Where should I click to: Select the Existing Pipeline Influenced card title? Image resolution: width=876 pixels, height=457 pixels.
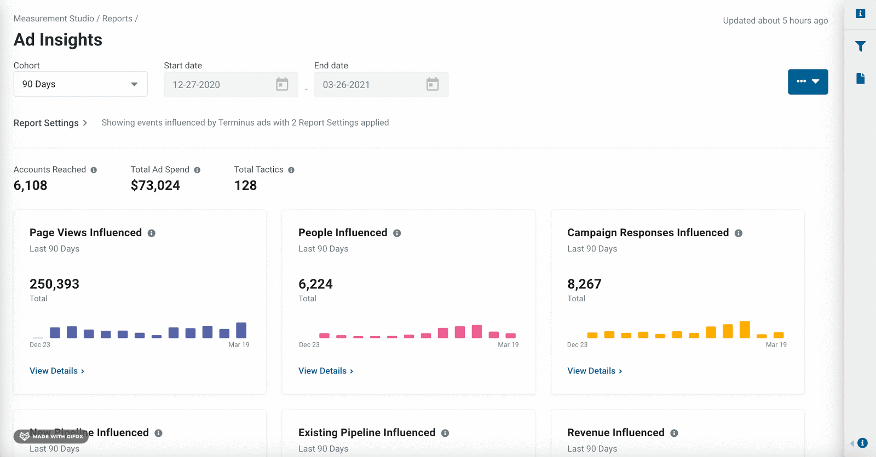(x=367, y=433)
